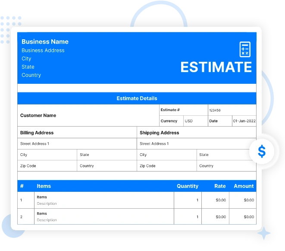Image resolution: width=285 pixels, height=251 pixels.
Task: Select the Customer Name field
Action: (x=88, y=115)
